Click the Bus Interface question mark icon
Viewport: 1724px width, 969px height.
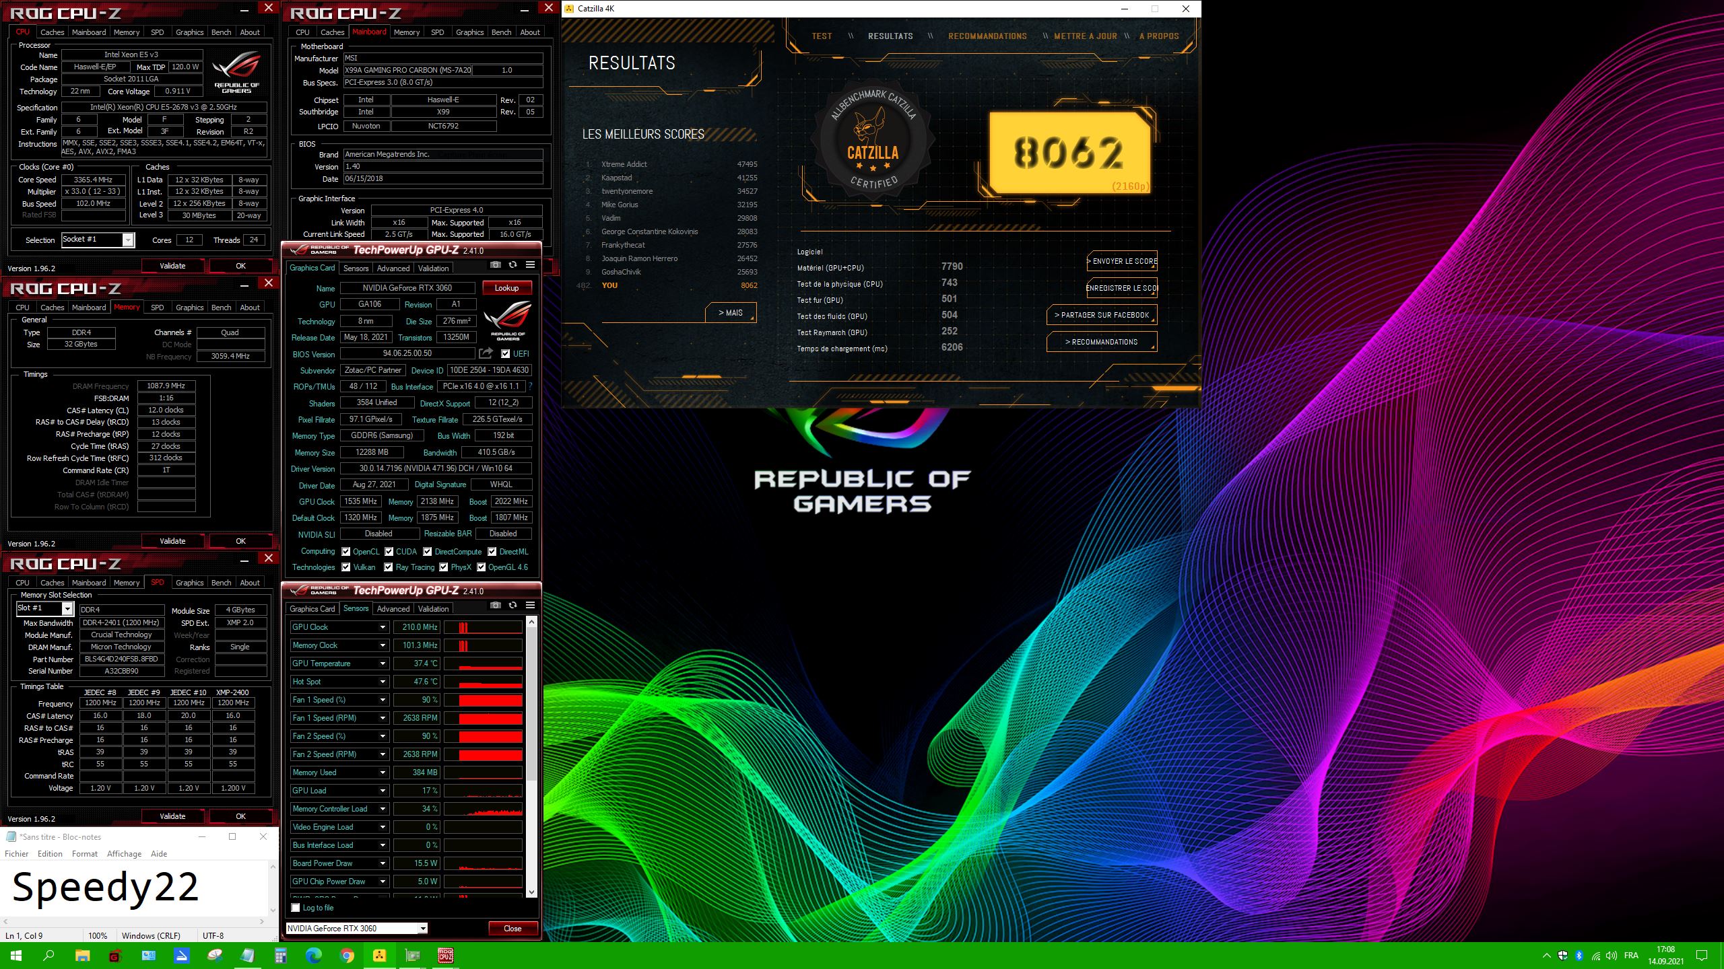point(530,386)
